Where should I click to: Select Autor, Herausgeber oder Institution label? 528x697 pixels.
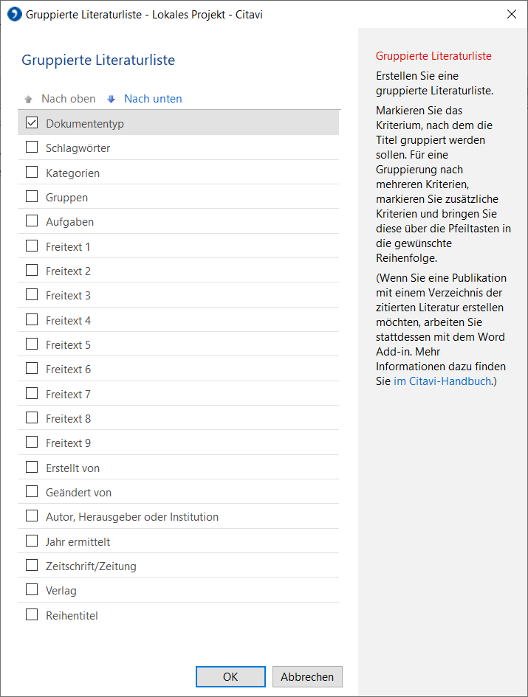132,517
